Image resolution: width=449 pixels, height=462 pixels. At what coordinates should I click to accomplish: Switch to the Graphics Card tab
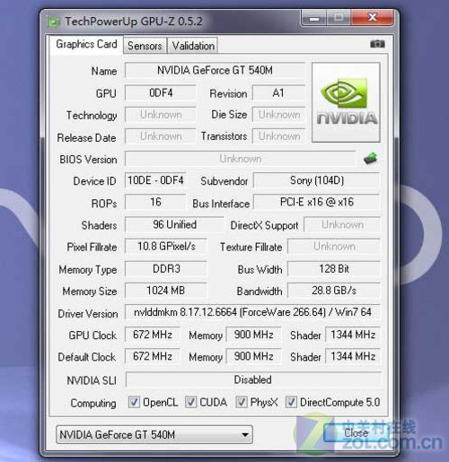point(86,44)
